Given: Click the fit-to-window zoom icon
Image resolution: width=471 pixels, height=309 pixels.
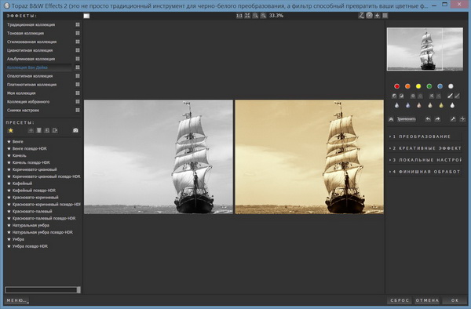Looking at the screenshot, I should pos(247,16).
